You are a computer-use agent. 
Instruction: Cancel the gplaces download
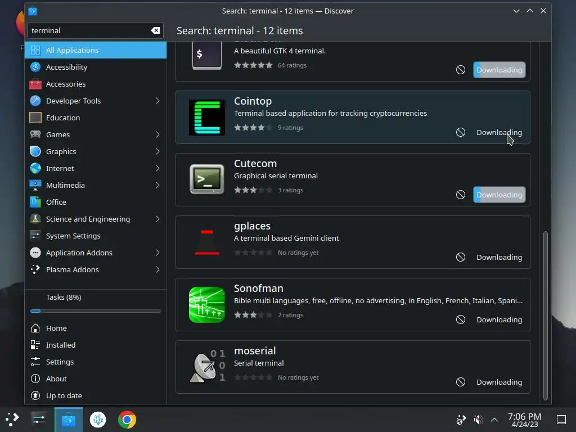(x=461, y=257)
